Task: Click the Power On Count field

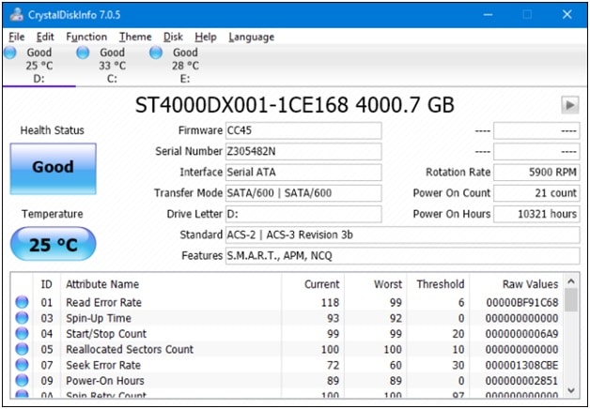Action: [536, 193]
